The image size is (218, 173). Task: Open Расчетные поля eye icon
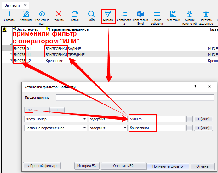42,14
